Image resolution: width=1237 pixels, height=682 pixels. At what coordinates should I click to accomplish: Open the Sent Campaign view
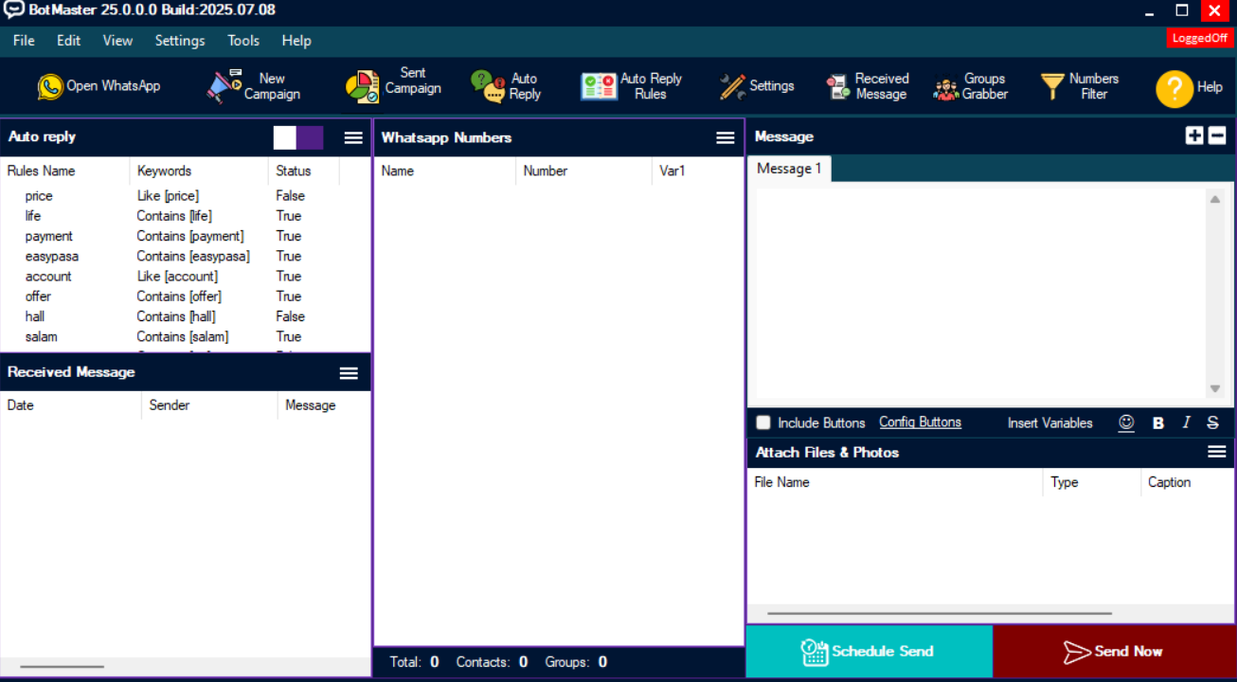click(x=393, y=86)
